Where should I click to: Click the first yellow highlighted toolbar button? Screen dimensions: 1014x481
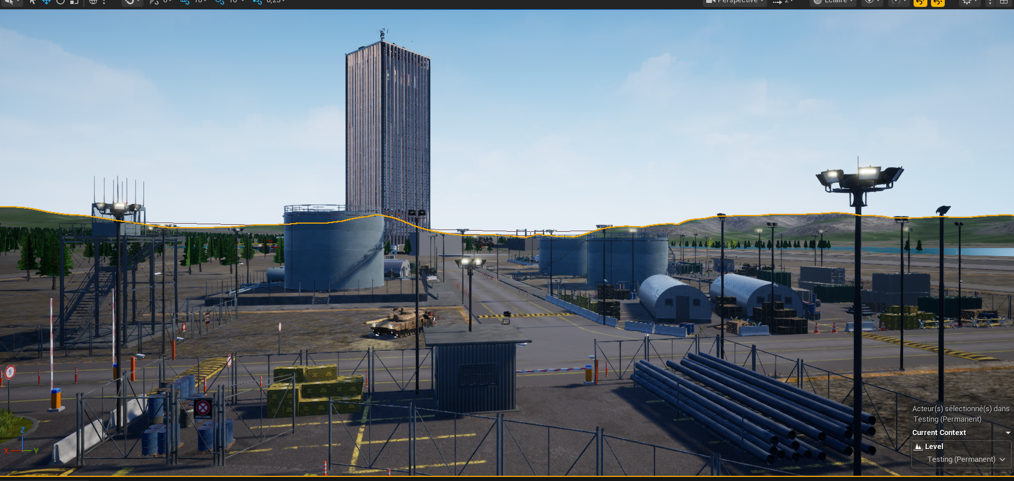pos(920,2)
